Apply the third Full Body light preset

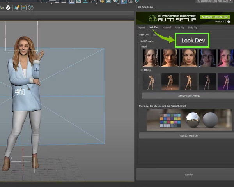coord(189,82)
